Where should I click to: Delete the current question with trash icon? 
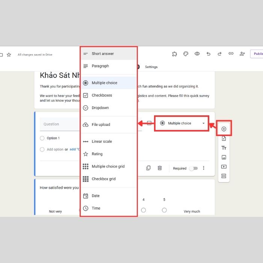(x=160, y=168)
